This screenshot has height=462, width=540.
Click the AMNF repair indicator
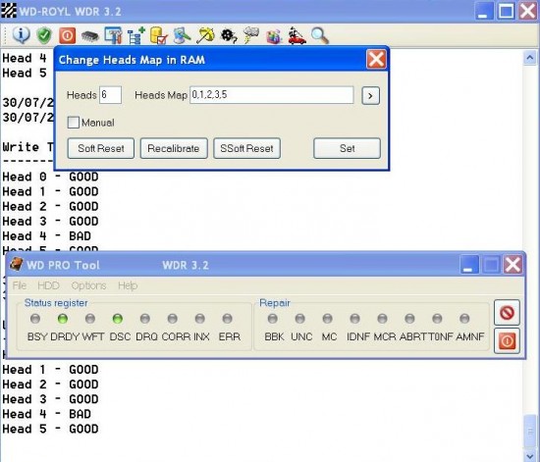(464, 319)
